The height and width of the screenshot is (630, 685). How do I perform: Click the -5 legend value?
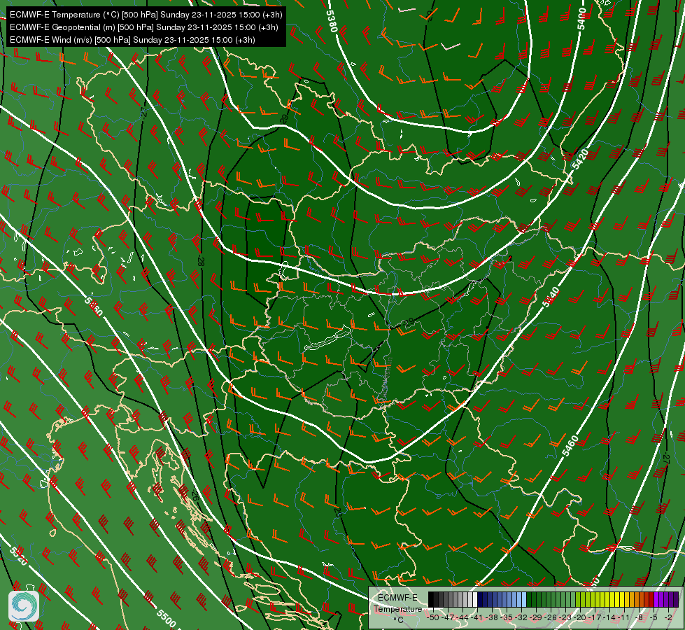pyautogui.click(x=654, y=617)
